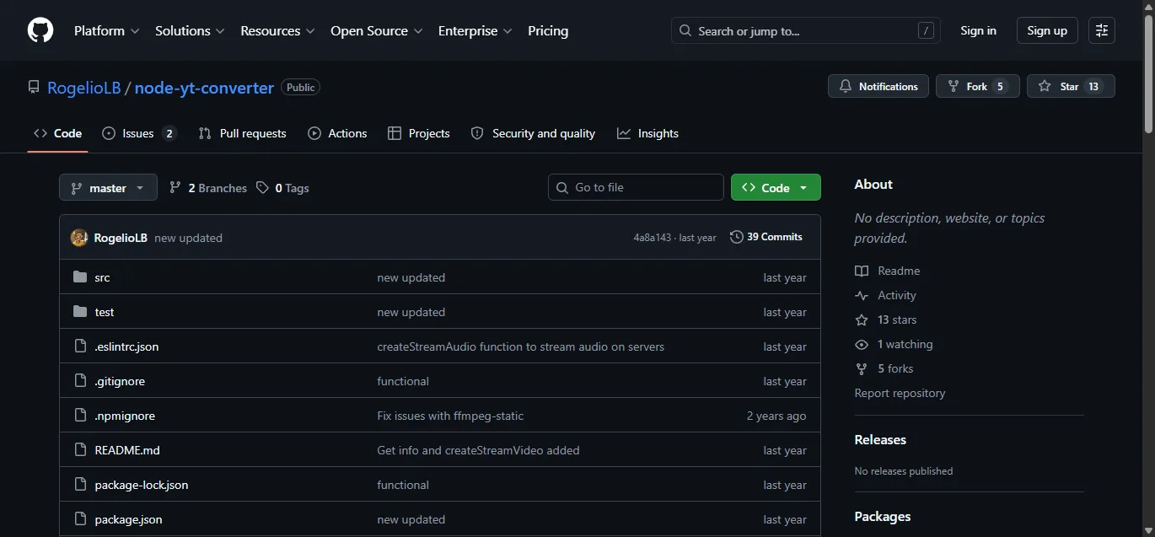The height and width of the screenshot is (537, 1155).
Task: Click the .eslintrc.json file icon
Action: click(x=80, y=346)
